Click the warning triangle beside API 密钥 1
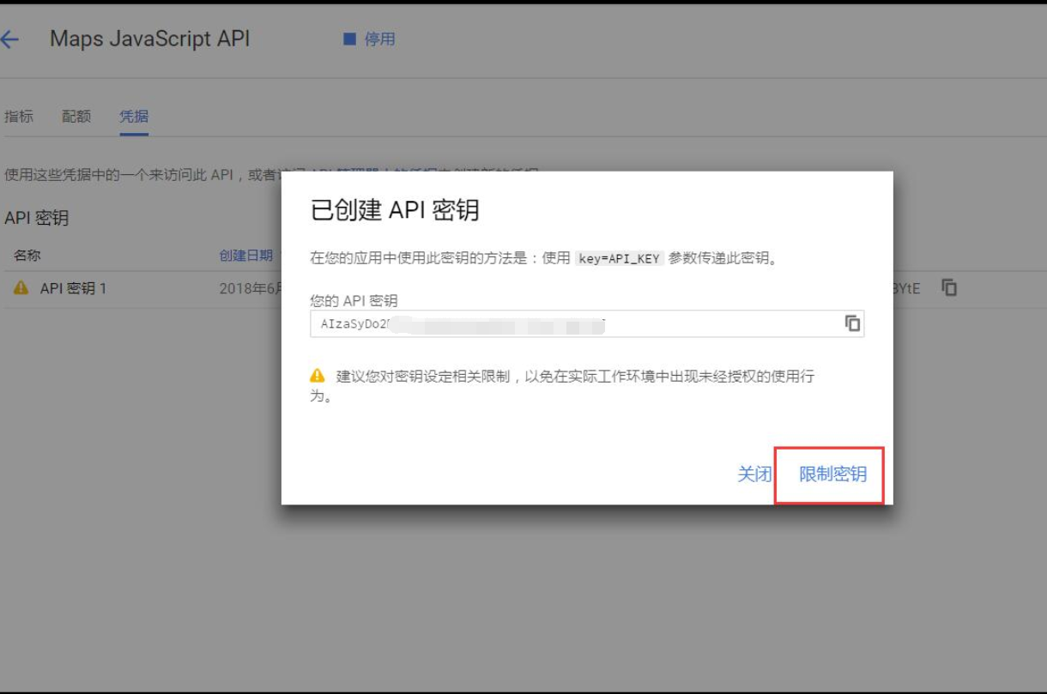This screenshot has width=1047, height=694. (x=21, y=288)
